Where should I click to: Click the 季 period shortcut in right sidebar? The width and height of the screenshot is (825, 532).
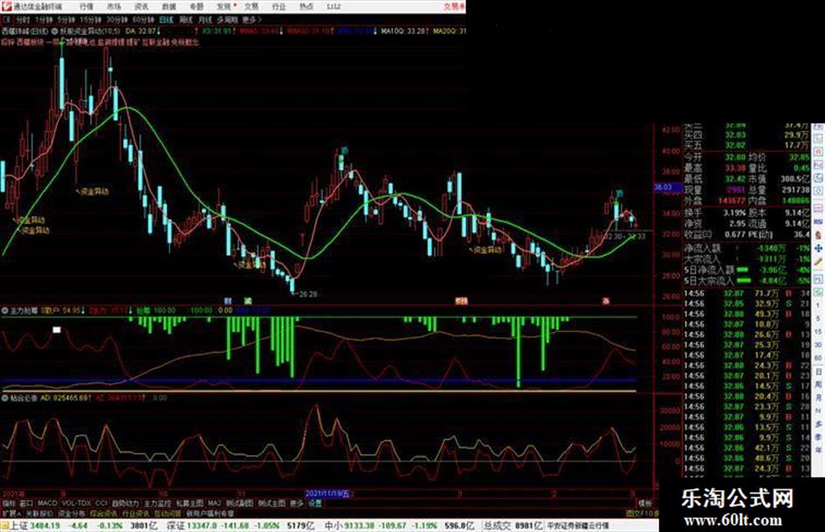818,437
